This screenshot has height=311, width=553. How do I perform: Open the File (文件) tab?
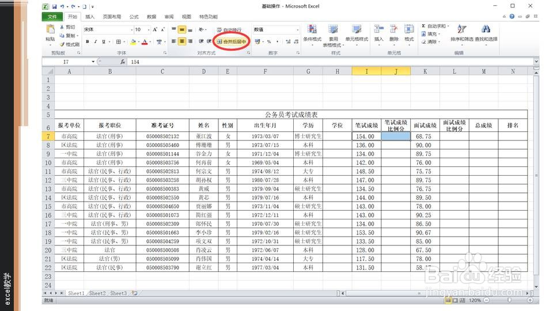(52, 17)
